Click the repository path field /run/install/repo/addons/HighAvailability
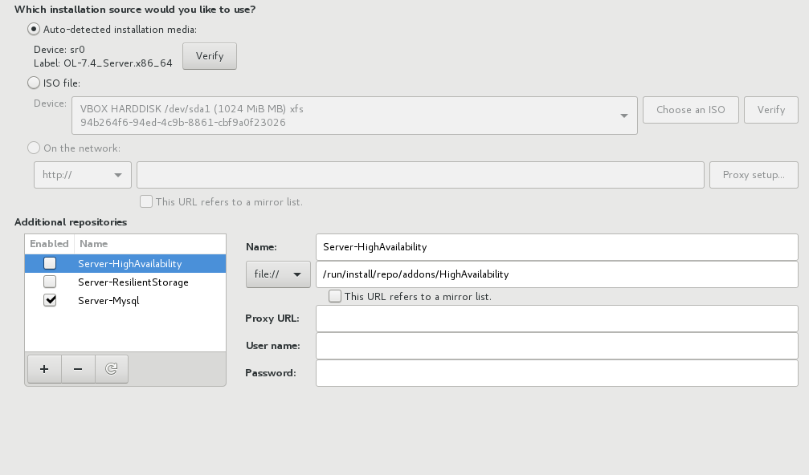The image size is (809, 475). pos(557,274)
